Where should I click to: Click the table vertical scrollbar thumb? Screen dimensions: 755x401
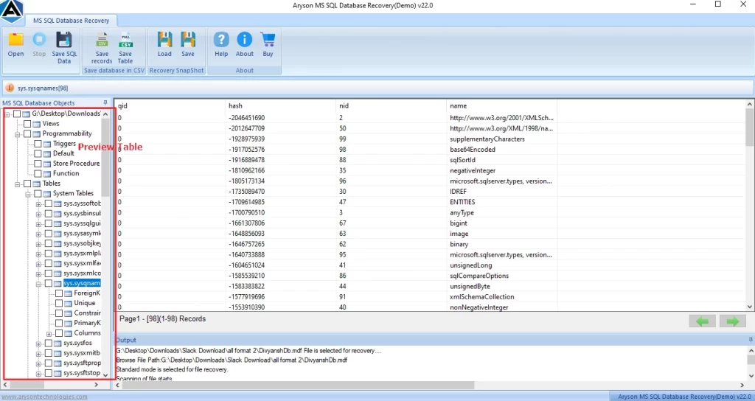pyautogui.click(x=750, y=126)
